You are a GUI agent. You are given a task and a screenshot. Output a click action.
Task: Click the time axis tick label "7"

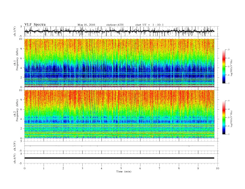point(160,168)
